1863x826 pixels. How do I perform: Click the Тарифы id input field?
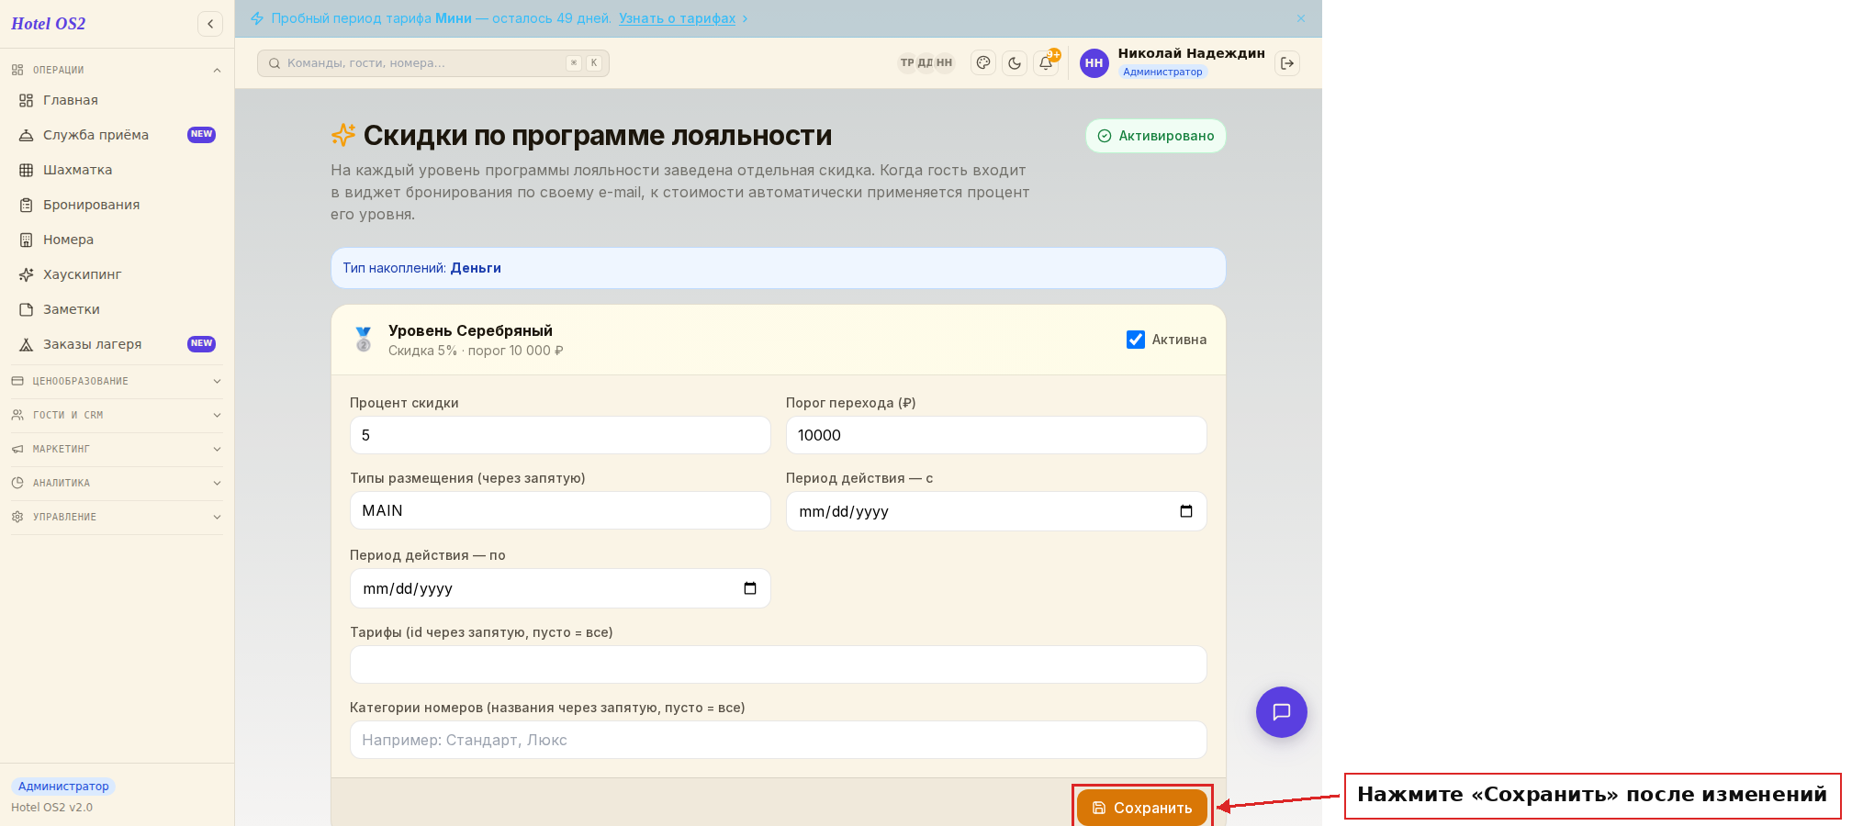779,664
